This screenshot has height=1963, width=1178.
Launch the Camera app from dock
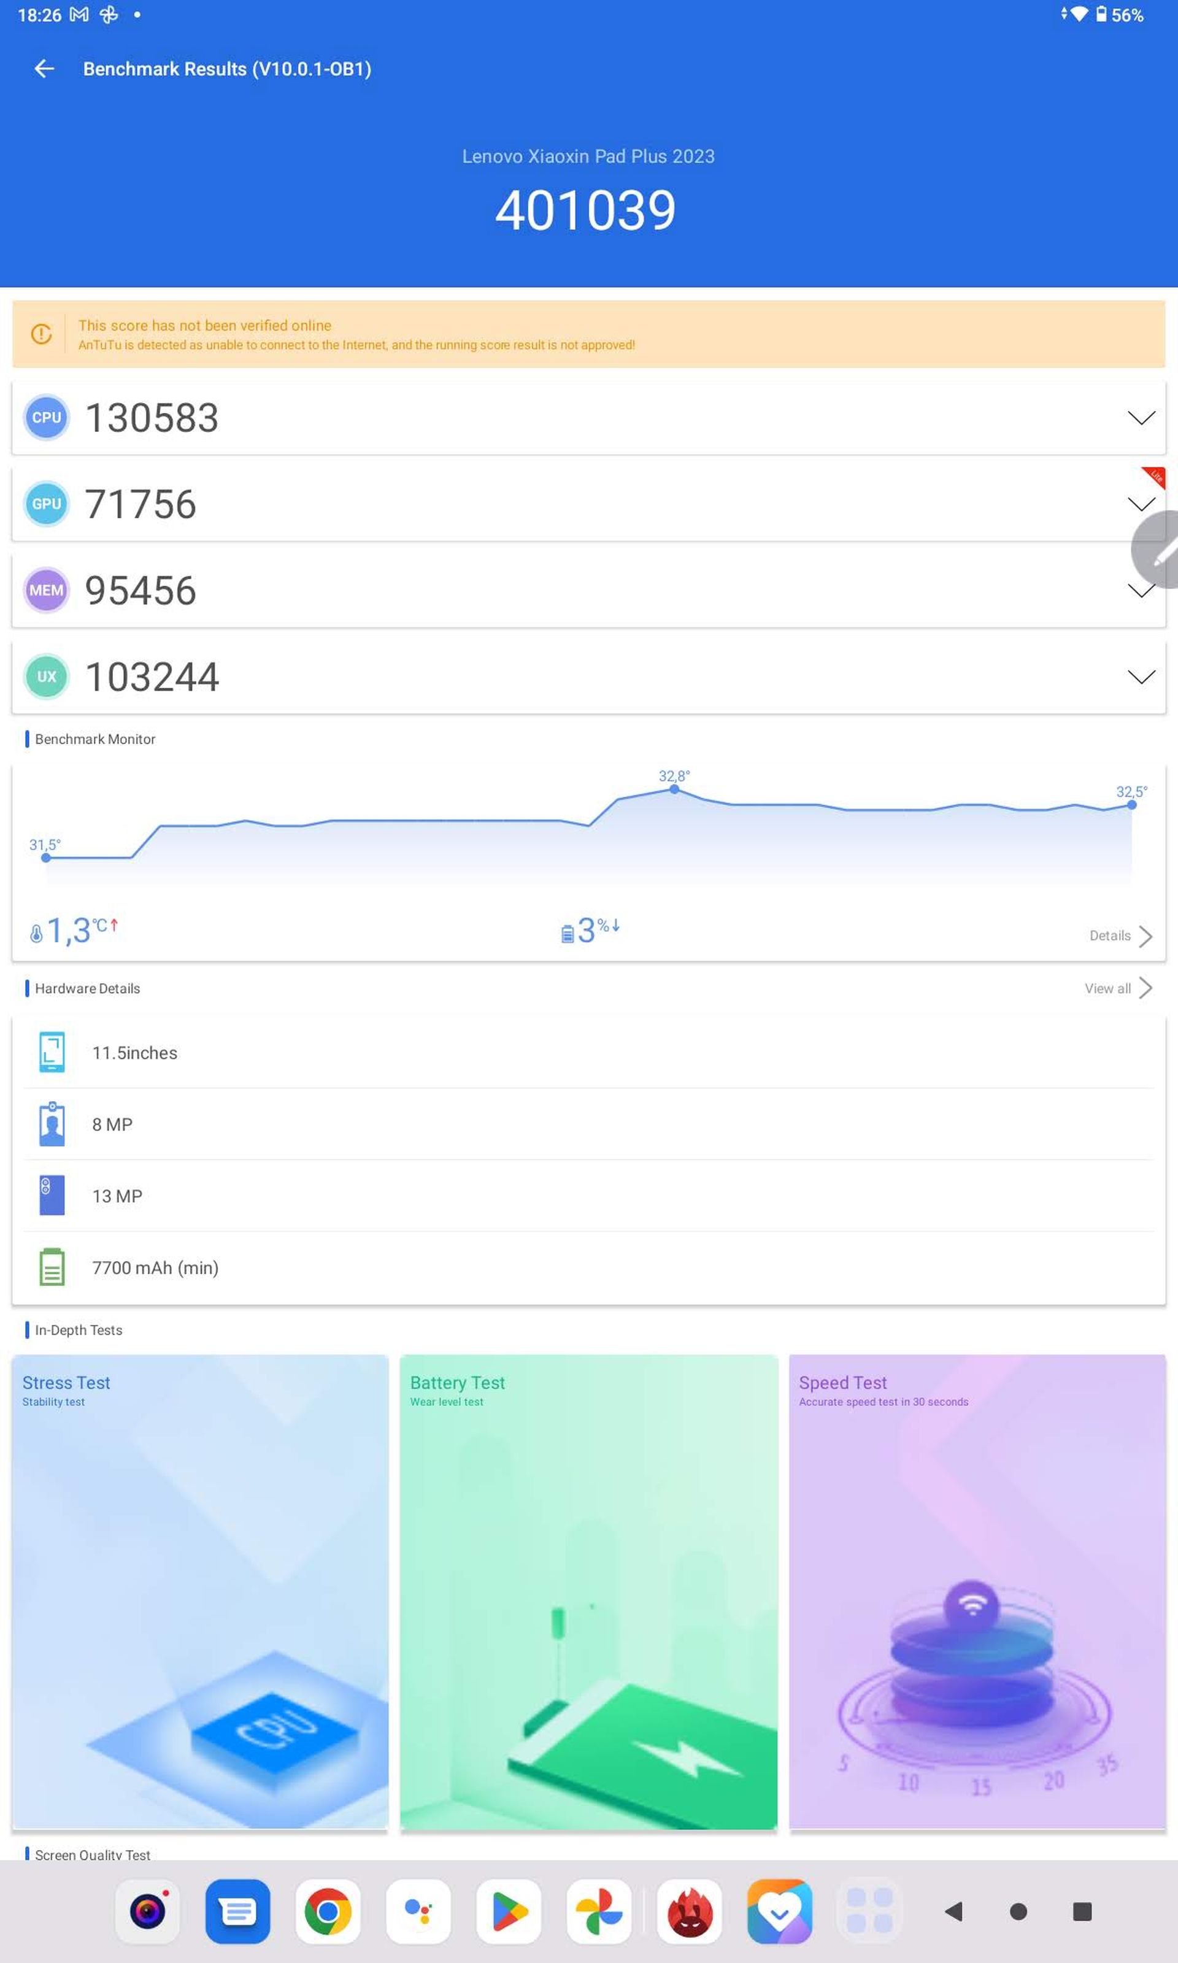[x=148, y=1911]
